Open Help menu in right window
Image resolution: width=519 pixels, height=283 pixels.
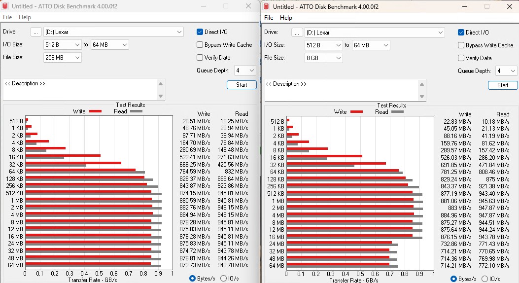click(x=286, y=18)
